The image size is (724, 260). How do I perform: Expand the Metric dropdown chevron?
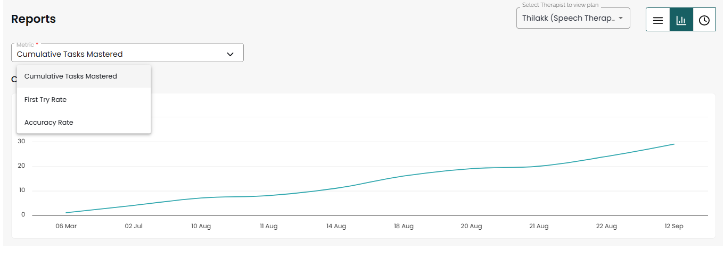231,54
